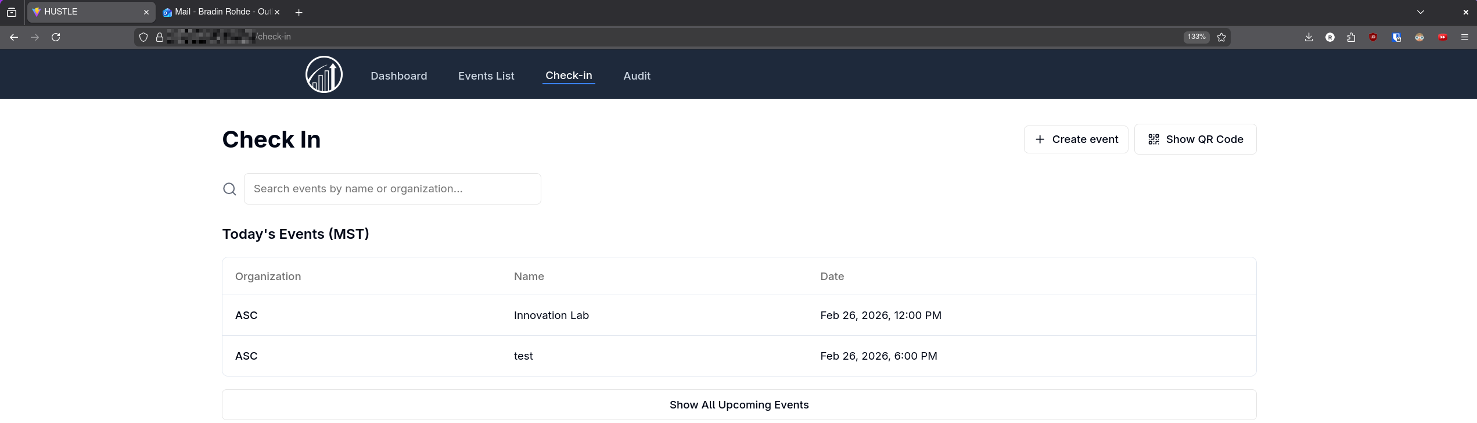Open the Audit page
Viewport: 1477px width, 423px height.
point(637,76)
